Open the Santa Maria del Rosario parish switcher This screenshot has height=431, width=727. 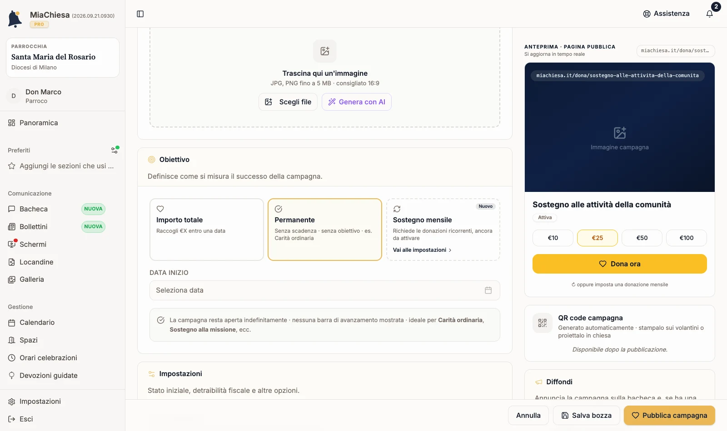[x=63, y=58]
